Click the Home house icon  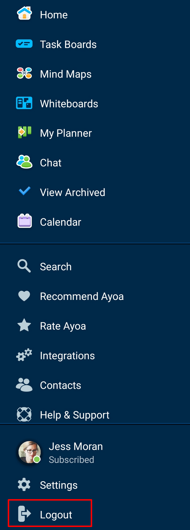click(24, 14)
